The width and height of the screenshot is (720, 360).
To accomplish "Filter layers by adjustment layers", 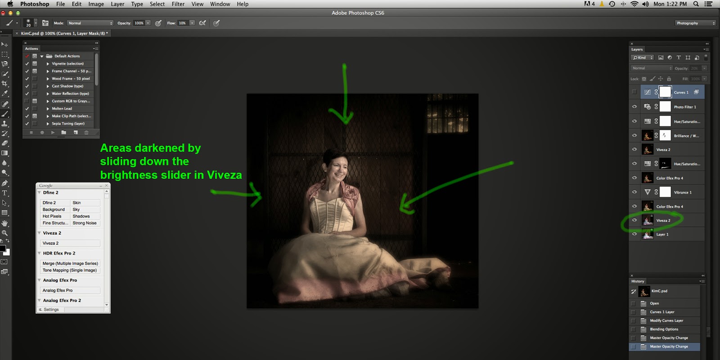I will pos(670,58).
